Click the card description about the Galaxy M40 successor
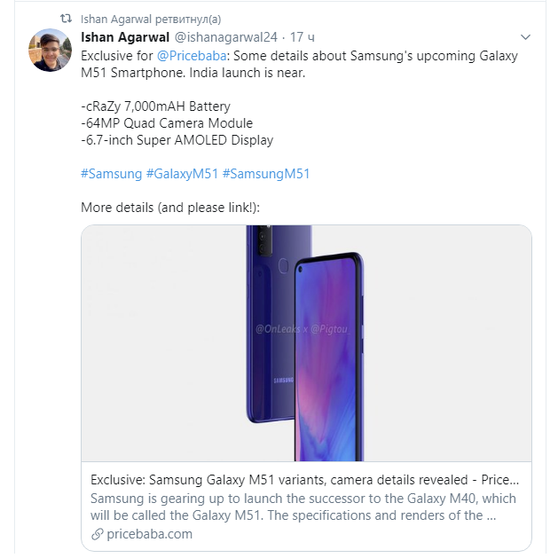Image resolution: width=558 pixels, height=558 pixels. tap(293, 507)
